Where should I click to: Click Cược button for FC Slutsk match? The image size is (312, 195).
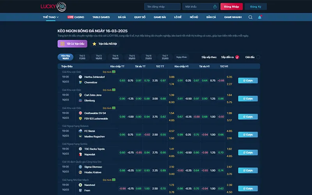248,135
